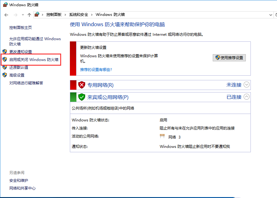Open the address bar history dropdown
This screenshot has height=198, width=277.
pyautogui.click(x=270, y=15)
